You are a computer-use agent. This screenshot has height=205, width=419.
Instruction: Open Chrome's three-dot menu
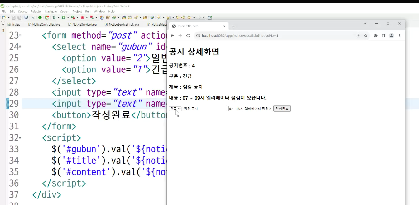(x=399, y=36)
